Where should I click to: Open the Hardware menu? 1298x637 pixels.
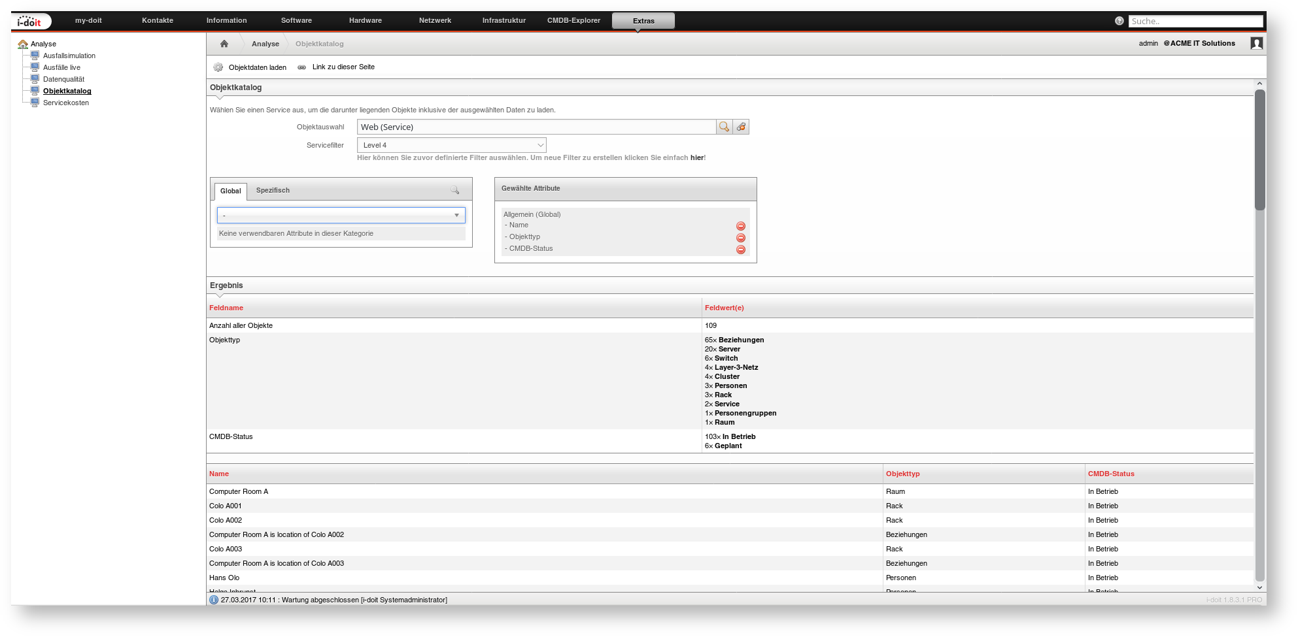(366, 20)
